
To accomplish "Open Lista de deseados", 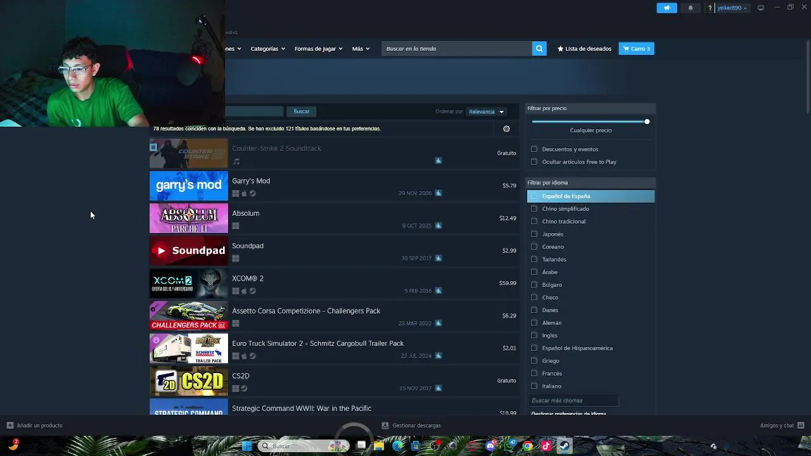I will pyautogui.click(x=584, y=49).
